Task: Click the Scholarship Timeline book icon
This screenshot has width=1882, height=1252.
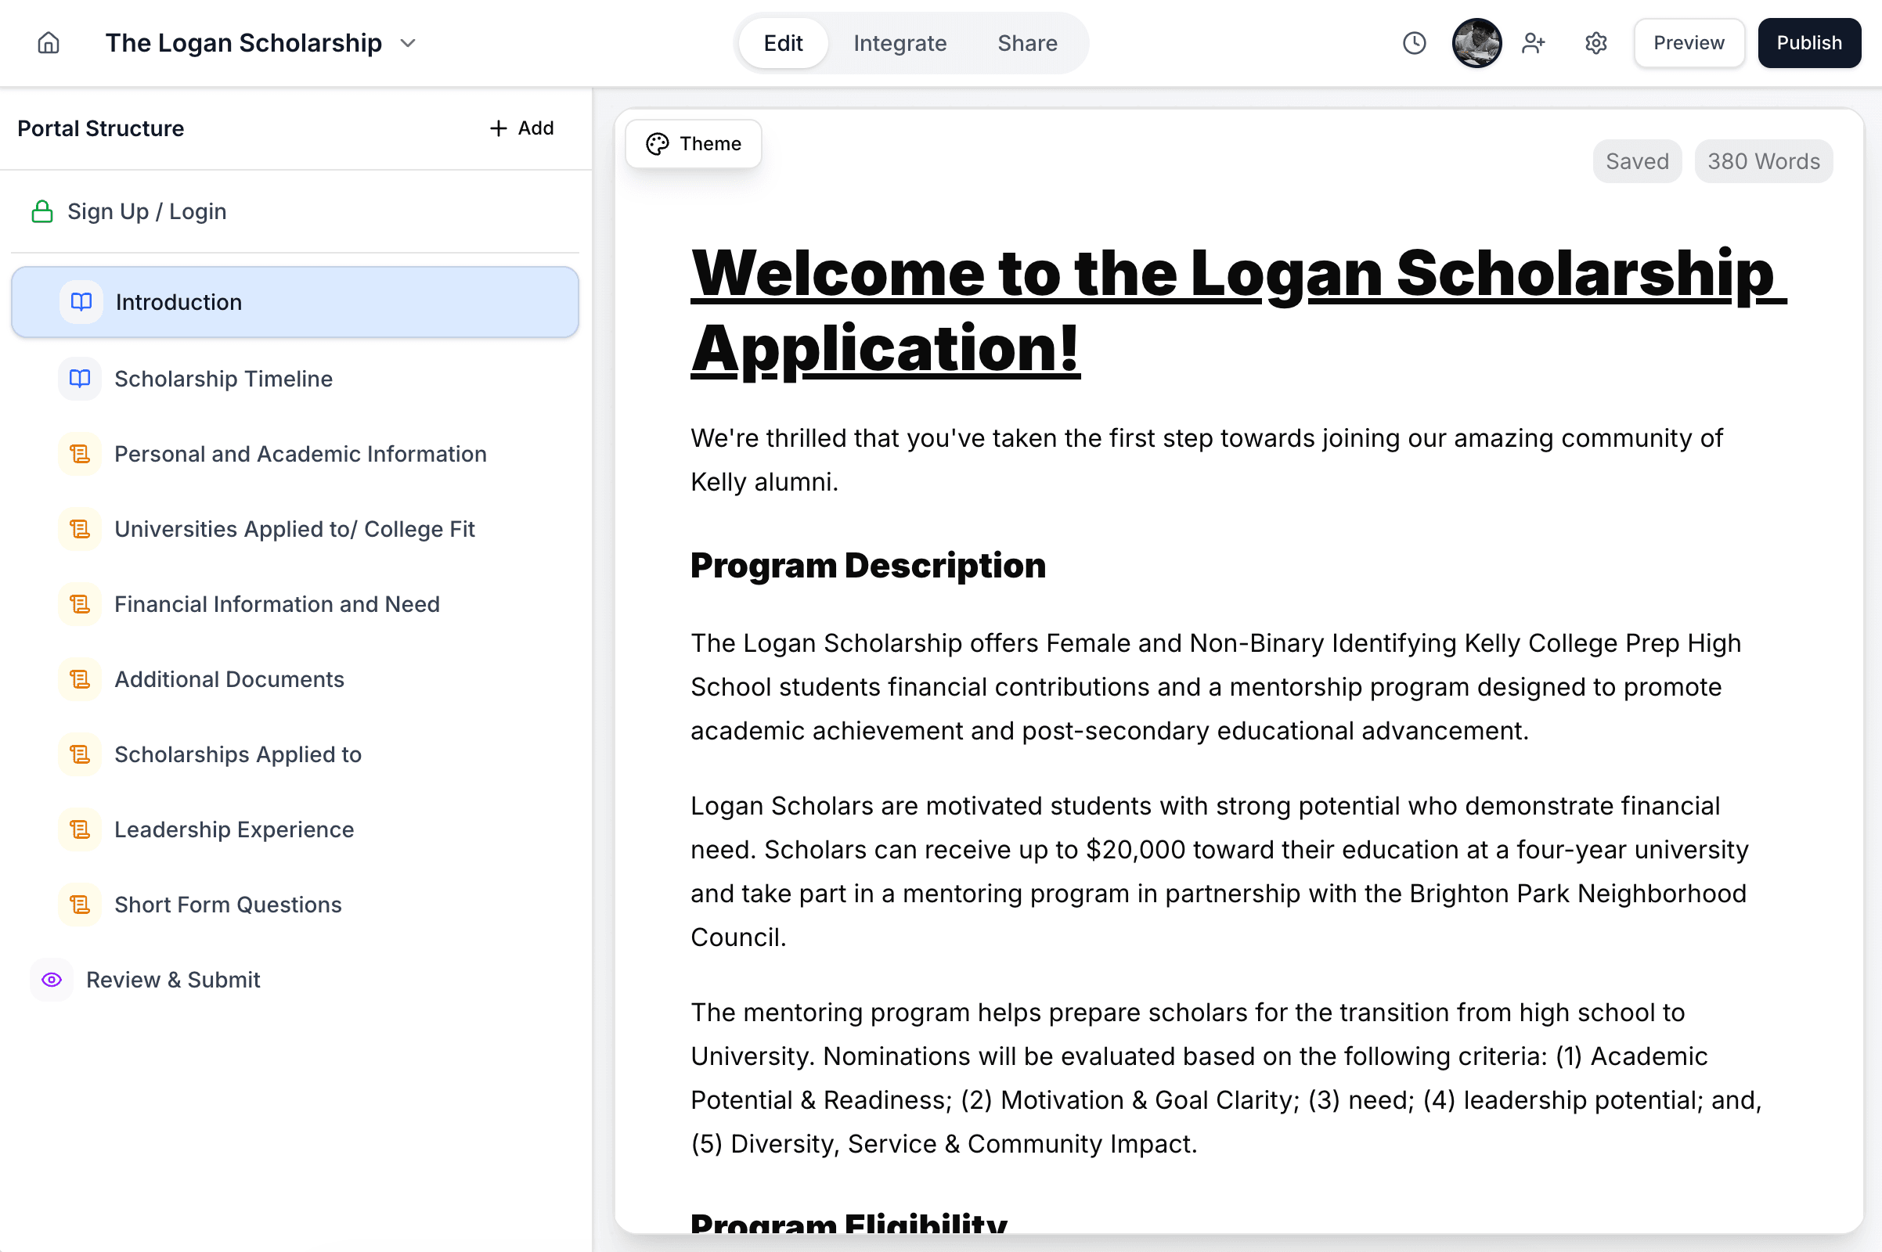Action: 80,379
